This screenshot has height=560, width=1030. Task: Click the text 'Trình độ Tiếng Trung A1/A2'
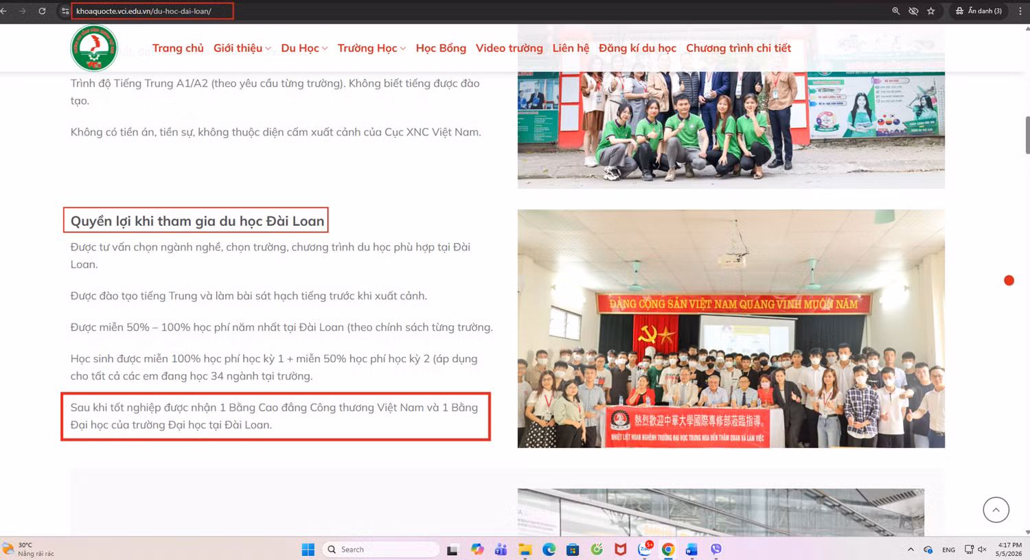point(139,83)
